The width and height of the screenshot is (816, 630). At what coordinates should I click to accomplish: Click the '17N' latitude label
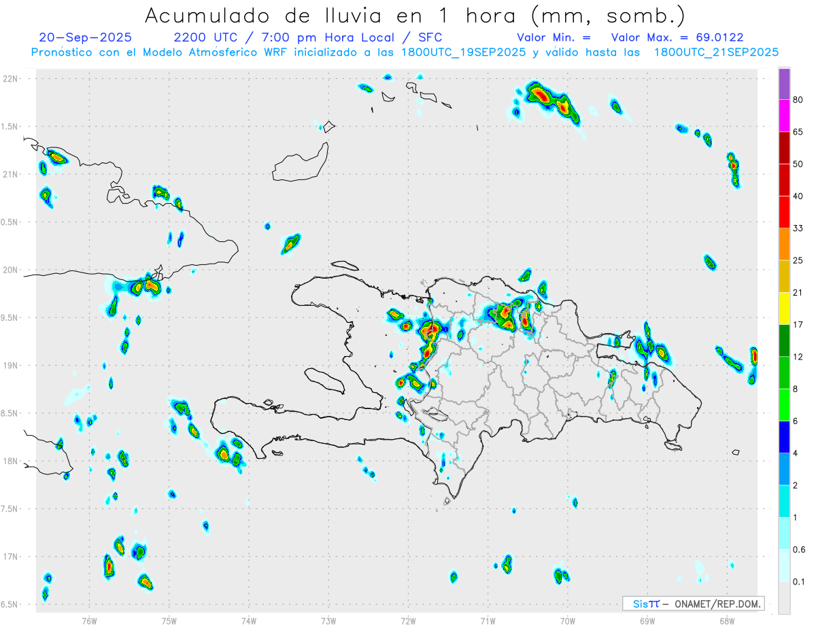click(x=10, y=557)
